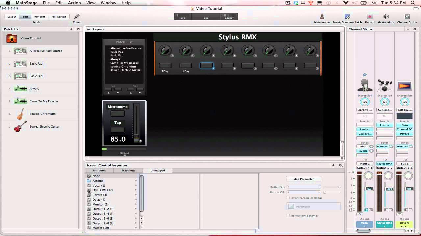Open the Channel Strips gear menu
The height and width of the screenshot is (236, 421).
click(x=415, y=29)
